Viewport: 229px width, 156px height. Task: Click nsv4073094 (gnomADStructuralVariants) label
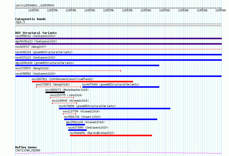111,84
